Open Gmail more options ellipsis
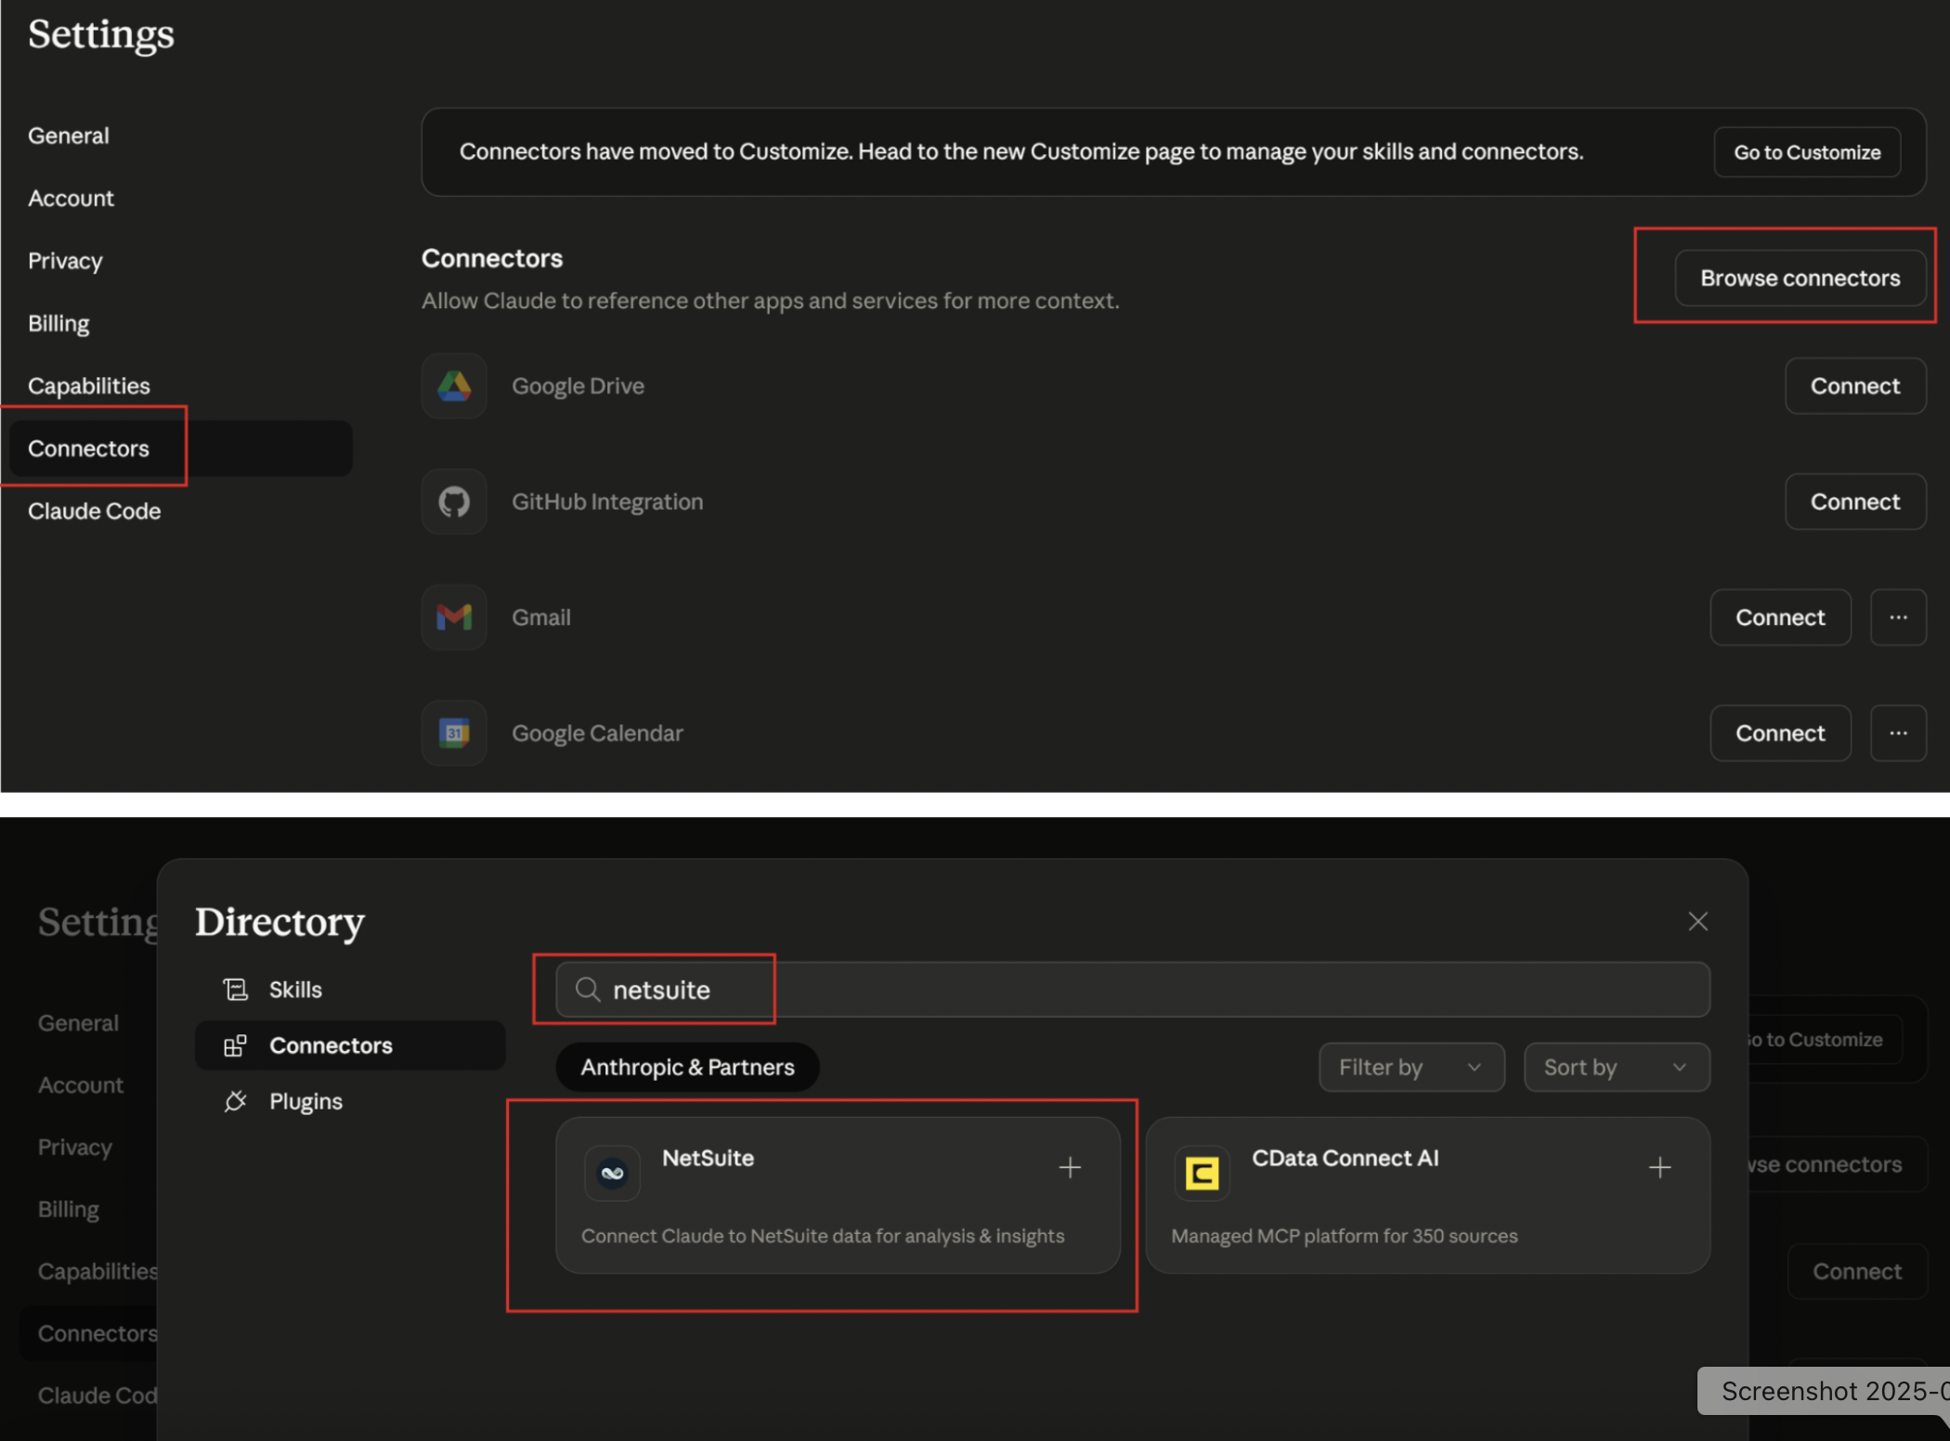 coord(1898,617)
